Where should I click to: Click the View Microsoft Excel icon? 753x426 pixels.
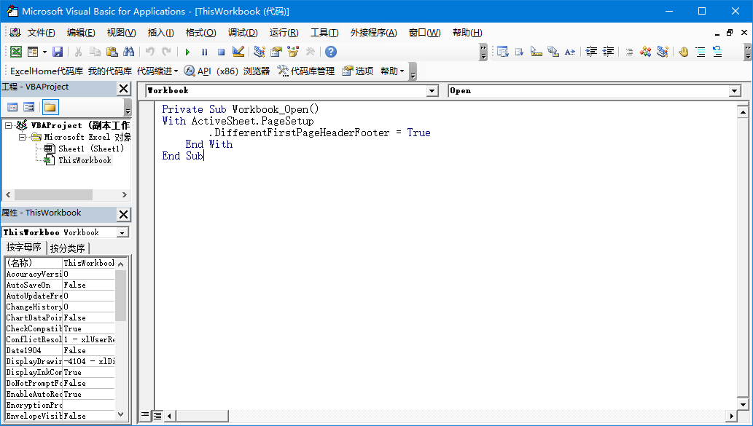tap(16, 52)
